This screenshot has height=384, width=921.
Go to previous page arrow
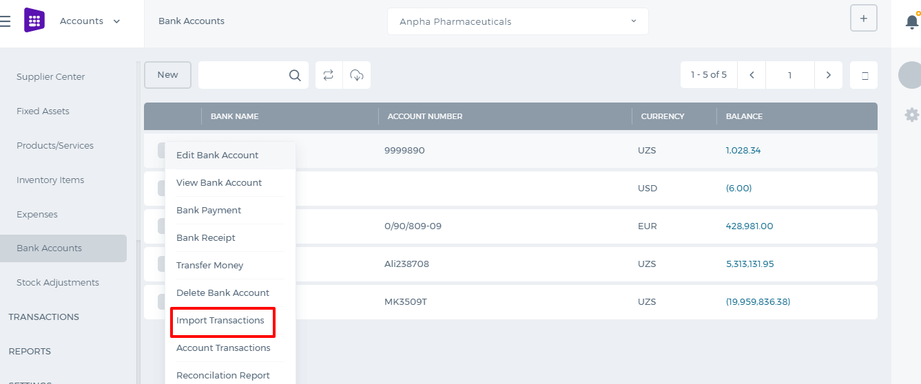click(752, 75)
